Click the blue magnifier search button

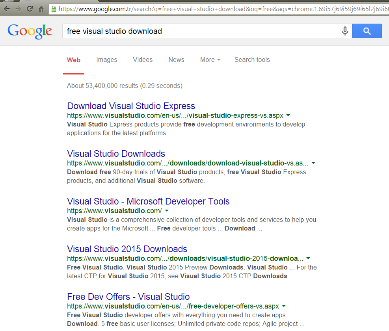367,31
